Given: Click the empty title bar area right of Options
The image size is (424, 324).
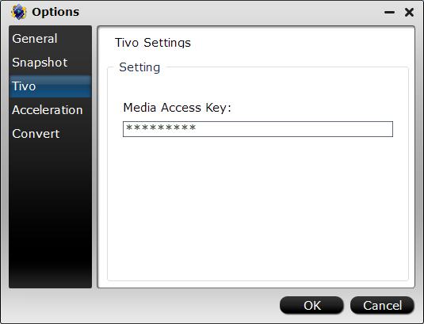Looking at the screenshot, I should pyautogui.click(x=230, y=12).
